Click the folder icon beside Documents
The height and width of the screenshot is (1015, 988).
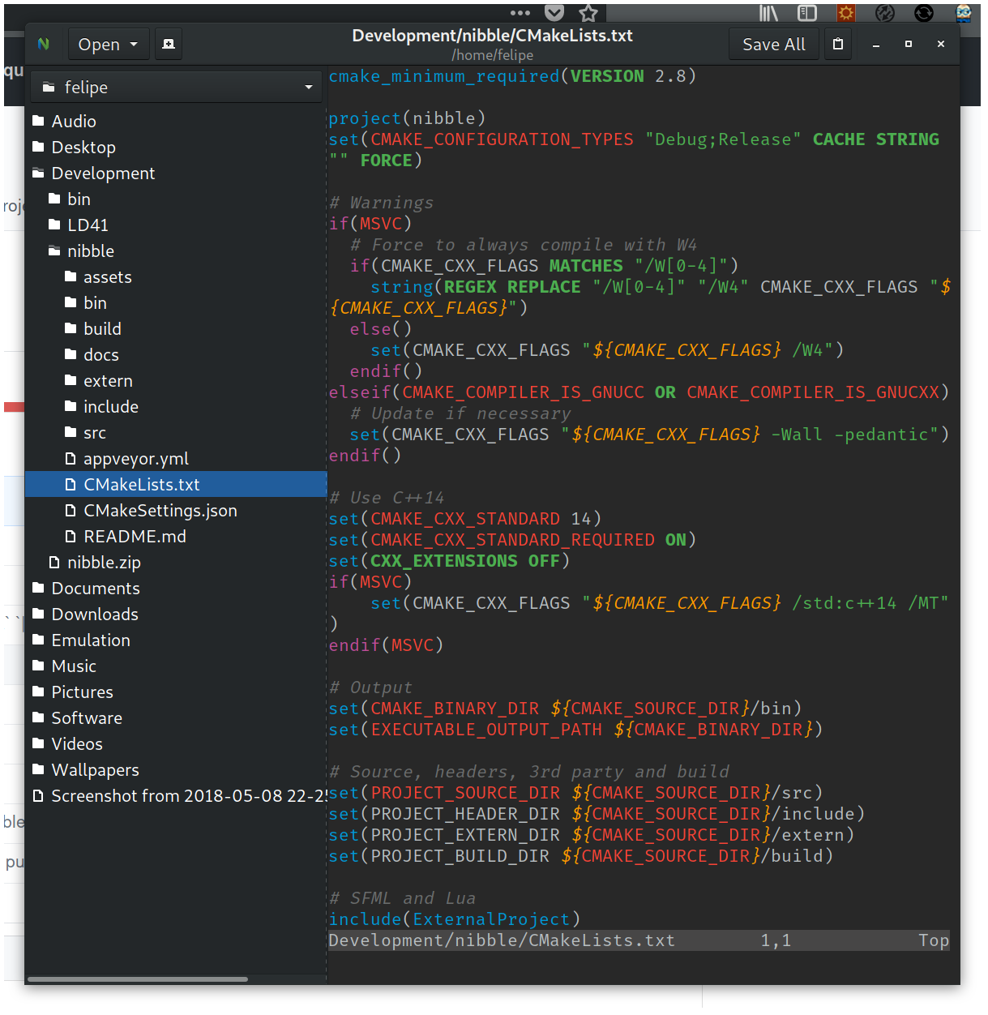[x=38, y=589]
